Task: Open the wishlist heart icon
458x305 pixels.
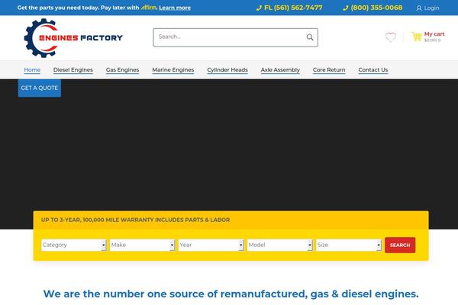Action: tap(391, 37)
